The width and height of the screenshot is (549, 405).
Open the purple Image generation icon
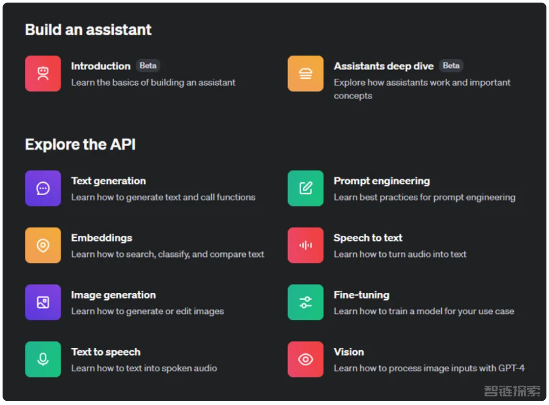(x=43, y=302)
